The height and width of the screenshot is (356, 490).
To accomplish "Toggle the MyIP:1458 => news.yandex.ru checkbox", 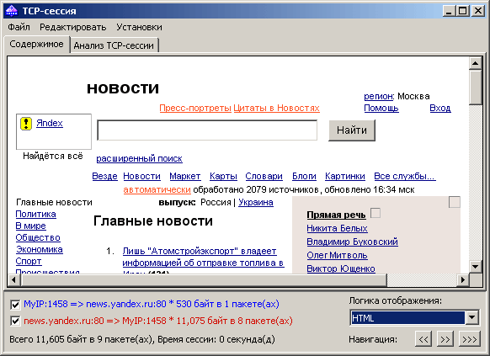I will pyautogui.click(x=15, y=305).
